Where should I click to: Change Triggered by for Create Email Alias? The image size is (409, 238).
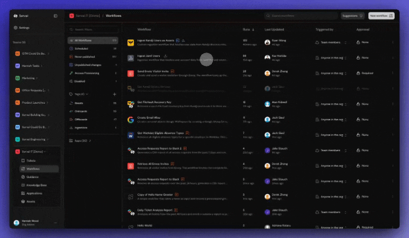pyautogui.click(x=331, y=119)
